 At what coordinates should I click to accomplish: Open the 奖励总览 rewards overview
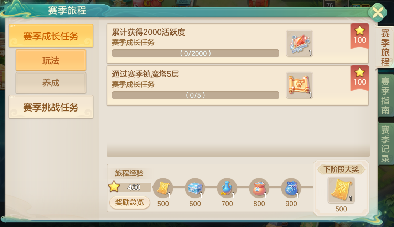(x=130, y=202)
